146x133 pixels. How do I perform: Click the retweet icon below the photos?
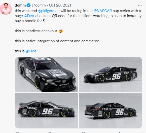(x=49, y=132)
